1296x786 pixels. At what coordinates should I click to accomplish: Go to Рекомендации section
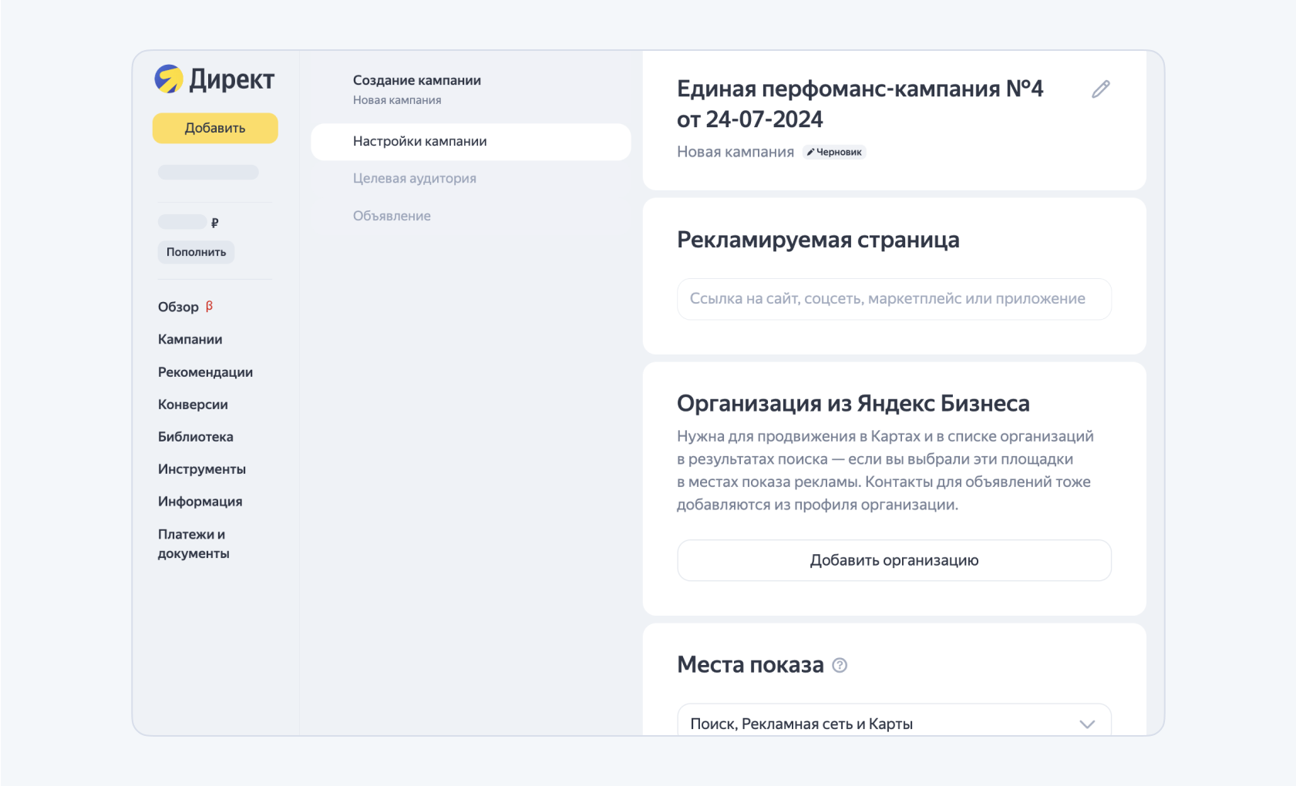click(205, 371)
